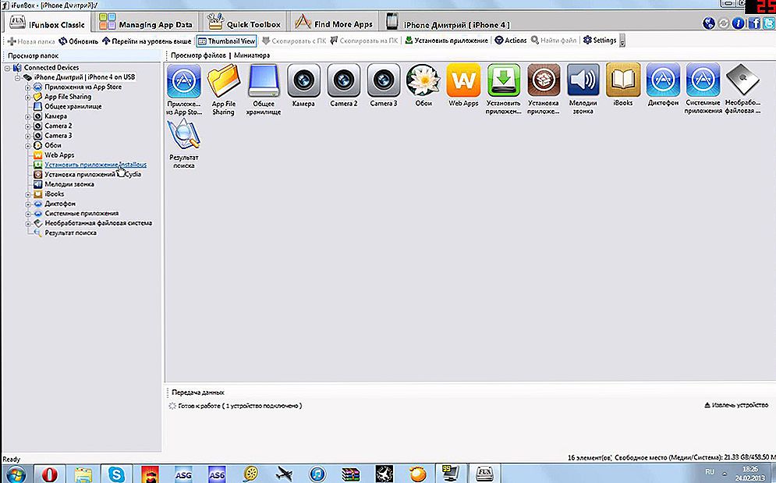Image resolution: width=776 pixels, height=483 pixels.
Task: Switch to the Quick Toolbox tab
Action: pos(244,24)
